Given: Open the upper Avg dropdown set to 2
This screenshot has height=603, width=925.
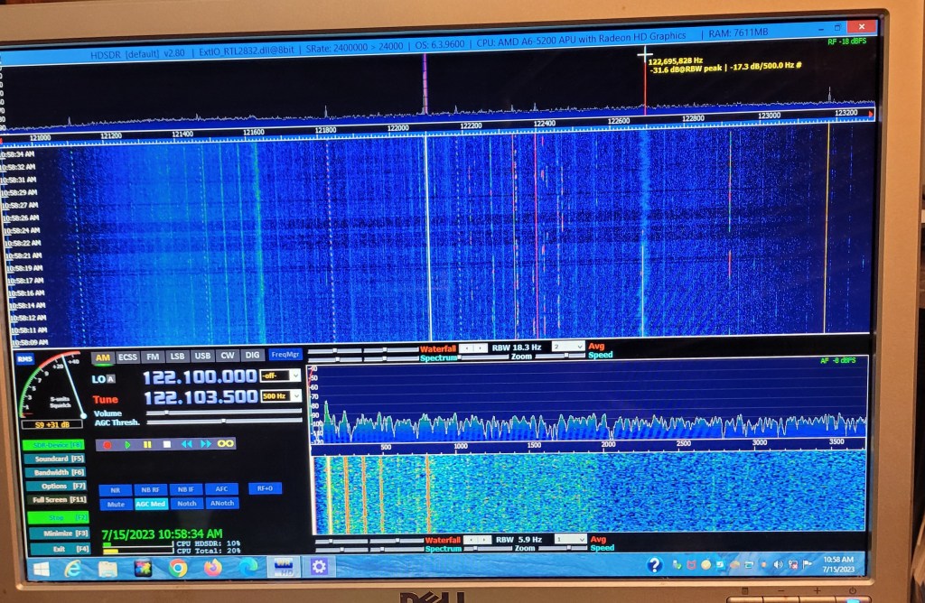Looking at the screenshot, I should pos(569,346).
